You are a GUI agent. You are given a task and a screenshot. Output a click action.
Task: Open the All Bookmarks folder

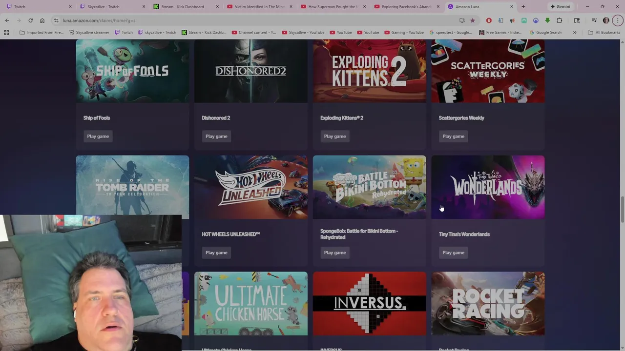pos(604,32)
